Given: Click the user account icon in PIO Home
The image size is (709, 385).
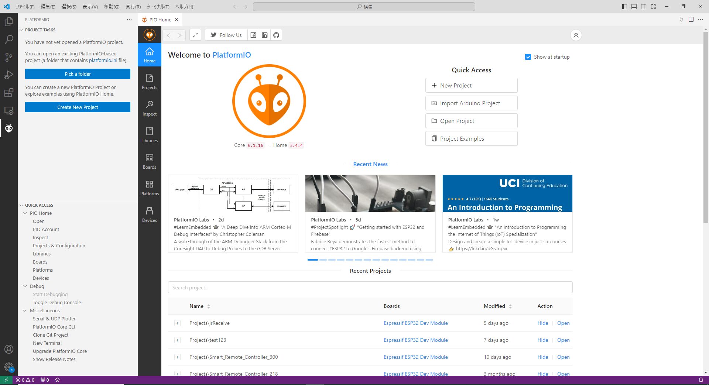Looking at the screenshot, I should pyautogui.click(x=576, y=35).
